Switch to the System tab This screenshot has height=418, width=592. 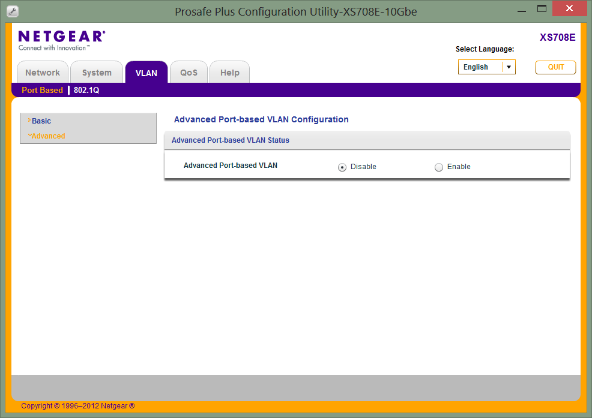pyautogui.click(x=97, y=72)
